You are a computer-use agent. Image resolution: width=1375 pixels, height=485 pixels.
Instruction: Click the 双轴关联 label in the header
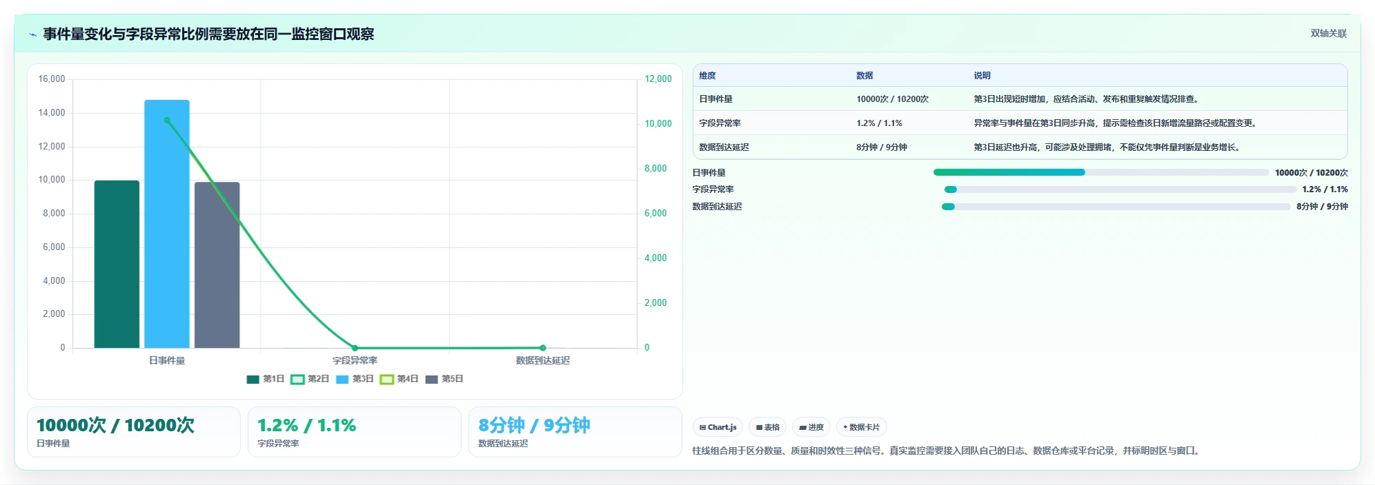point(1328,33)
